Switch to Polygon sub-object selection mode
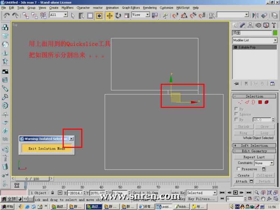 click(260, 102)
